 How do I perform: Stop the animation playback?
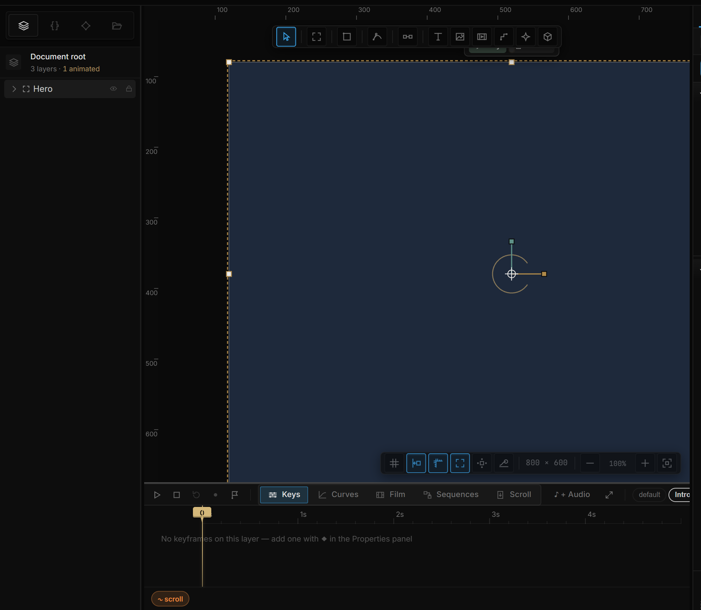coord(177,495)
